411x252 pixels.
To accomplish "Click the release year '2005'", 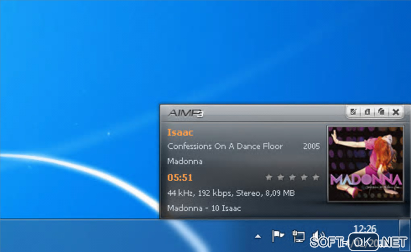I will coord(311,146).
